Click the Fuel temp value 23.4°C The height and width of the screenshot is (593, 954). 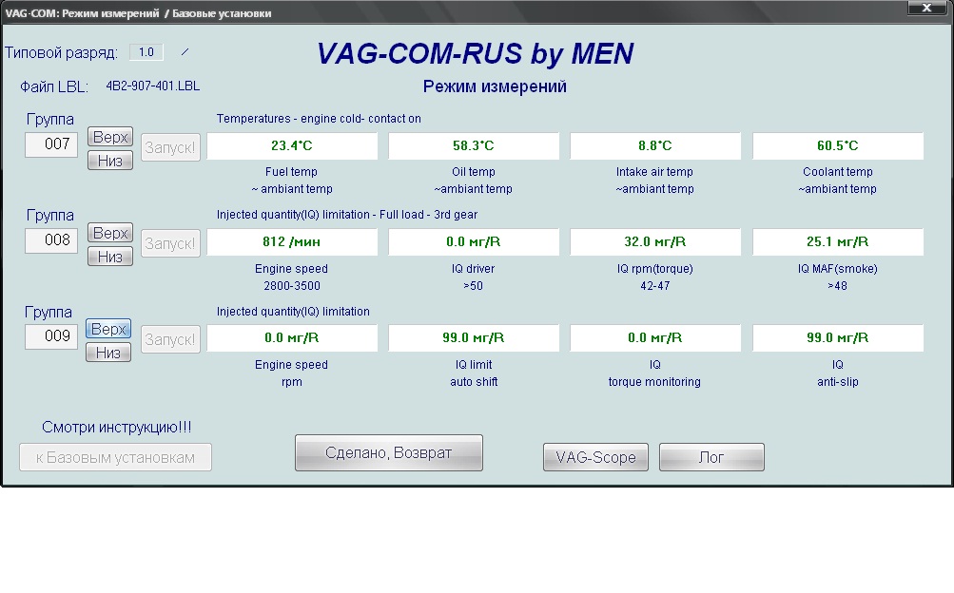tap(292, 145)
